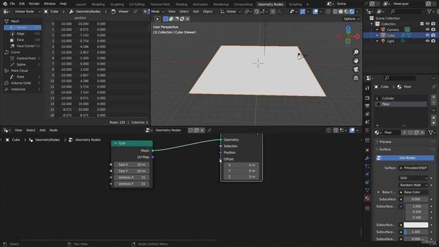Toggle Camera visibility eye in outliner
The width and height of the screenshot is (439, 247).
pyautogui.click(x=427, y=30)
